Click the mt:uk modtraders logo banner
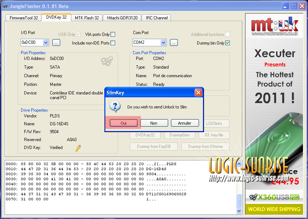The image size is (308, 219). tap(274, 26)
